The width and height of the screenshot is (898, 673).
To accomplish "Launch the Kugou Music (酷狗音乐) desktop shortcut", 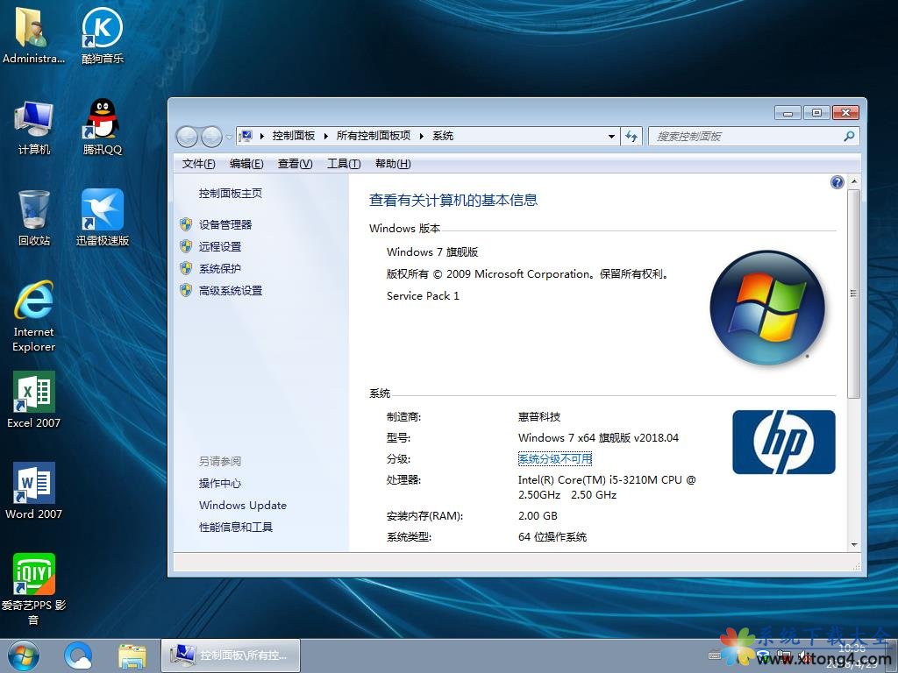I will (x=103, y=34).
